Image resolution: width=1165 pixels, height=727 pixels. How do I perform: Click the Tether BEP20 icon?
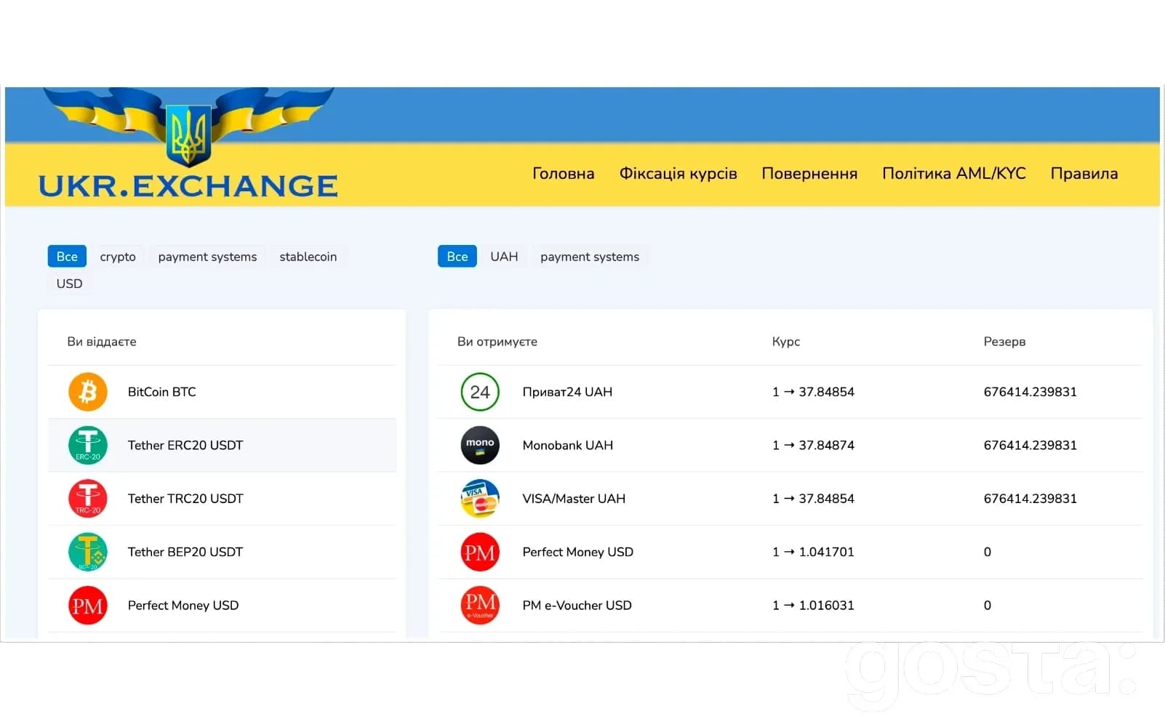click(x=87, y=552)
